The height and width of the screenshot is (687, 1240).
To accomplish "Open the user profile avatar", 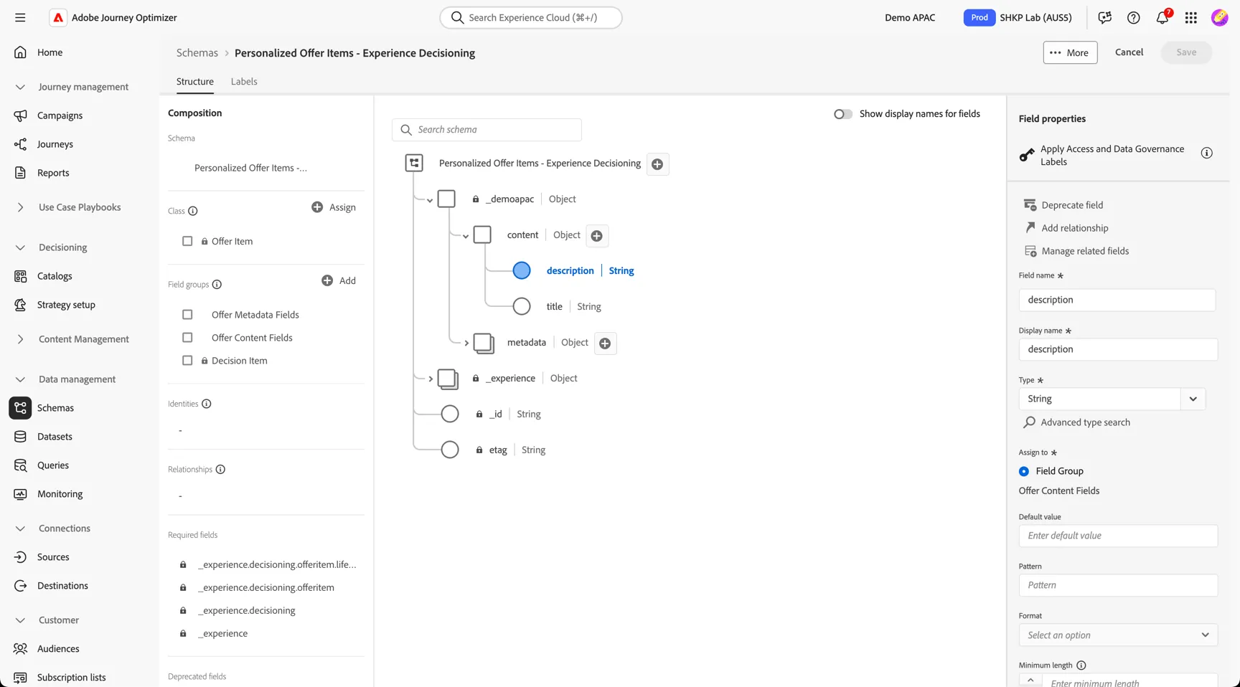I will coord(1219,17).
